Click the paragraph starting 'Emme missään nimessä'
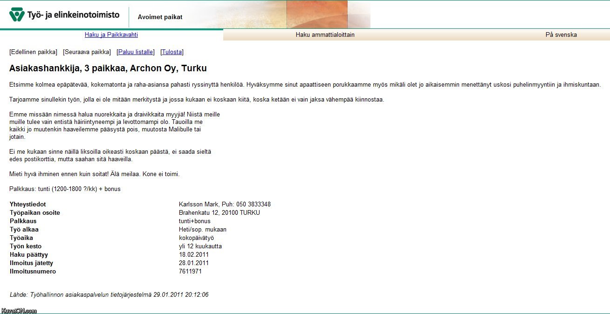The image size is (610, 314). coord(115,126)
